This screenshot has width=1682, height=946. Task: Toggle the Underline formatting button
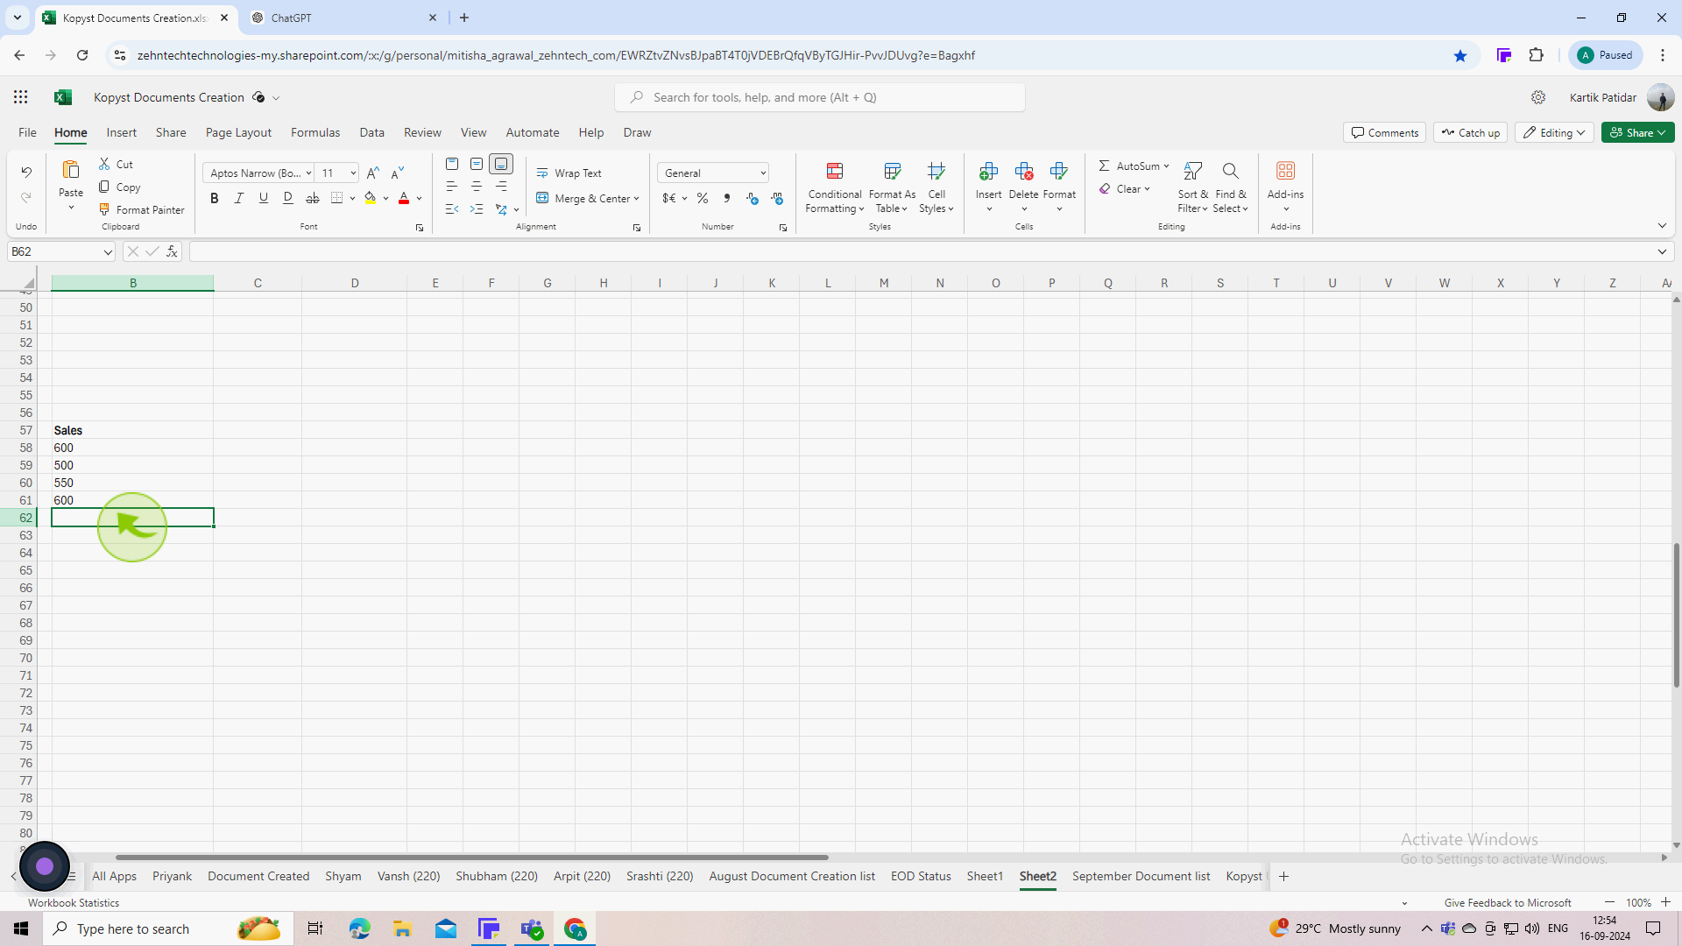[262, 199]
